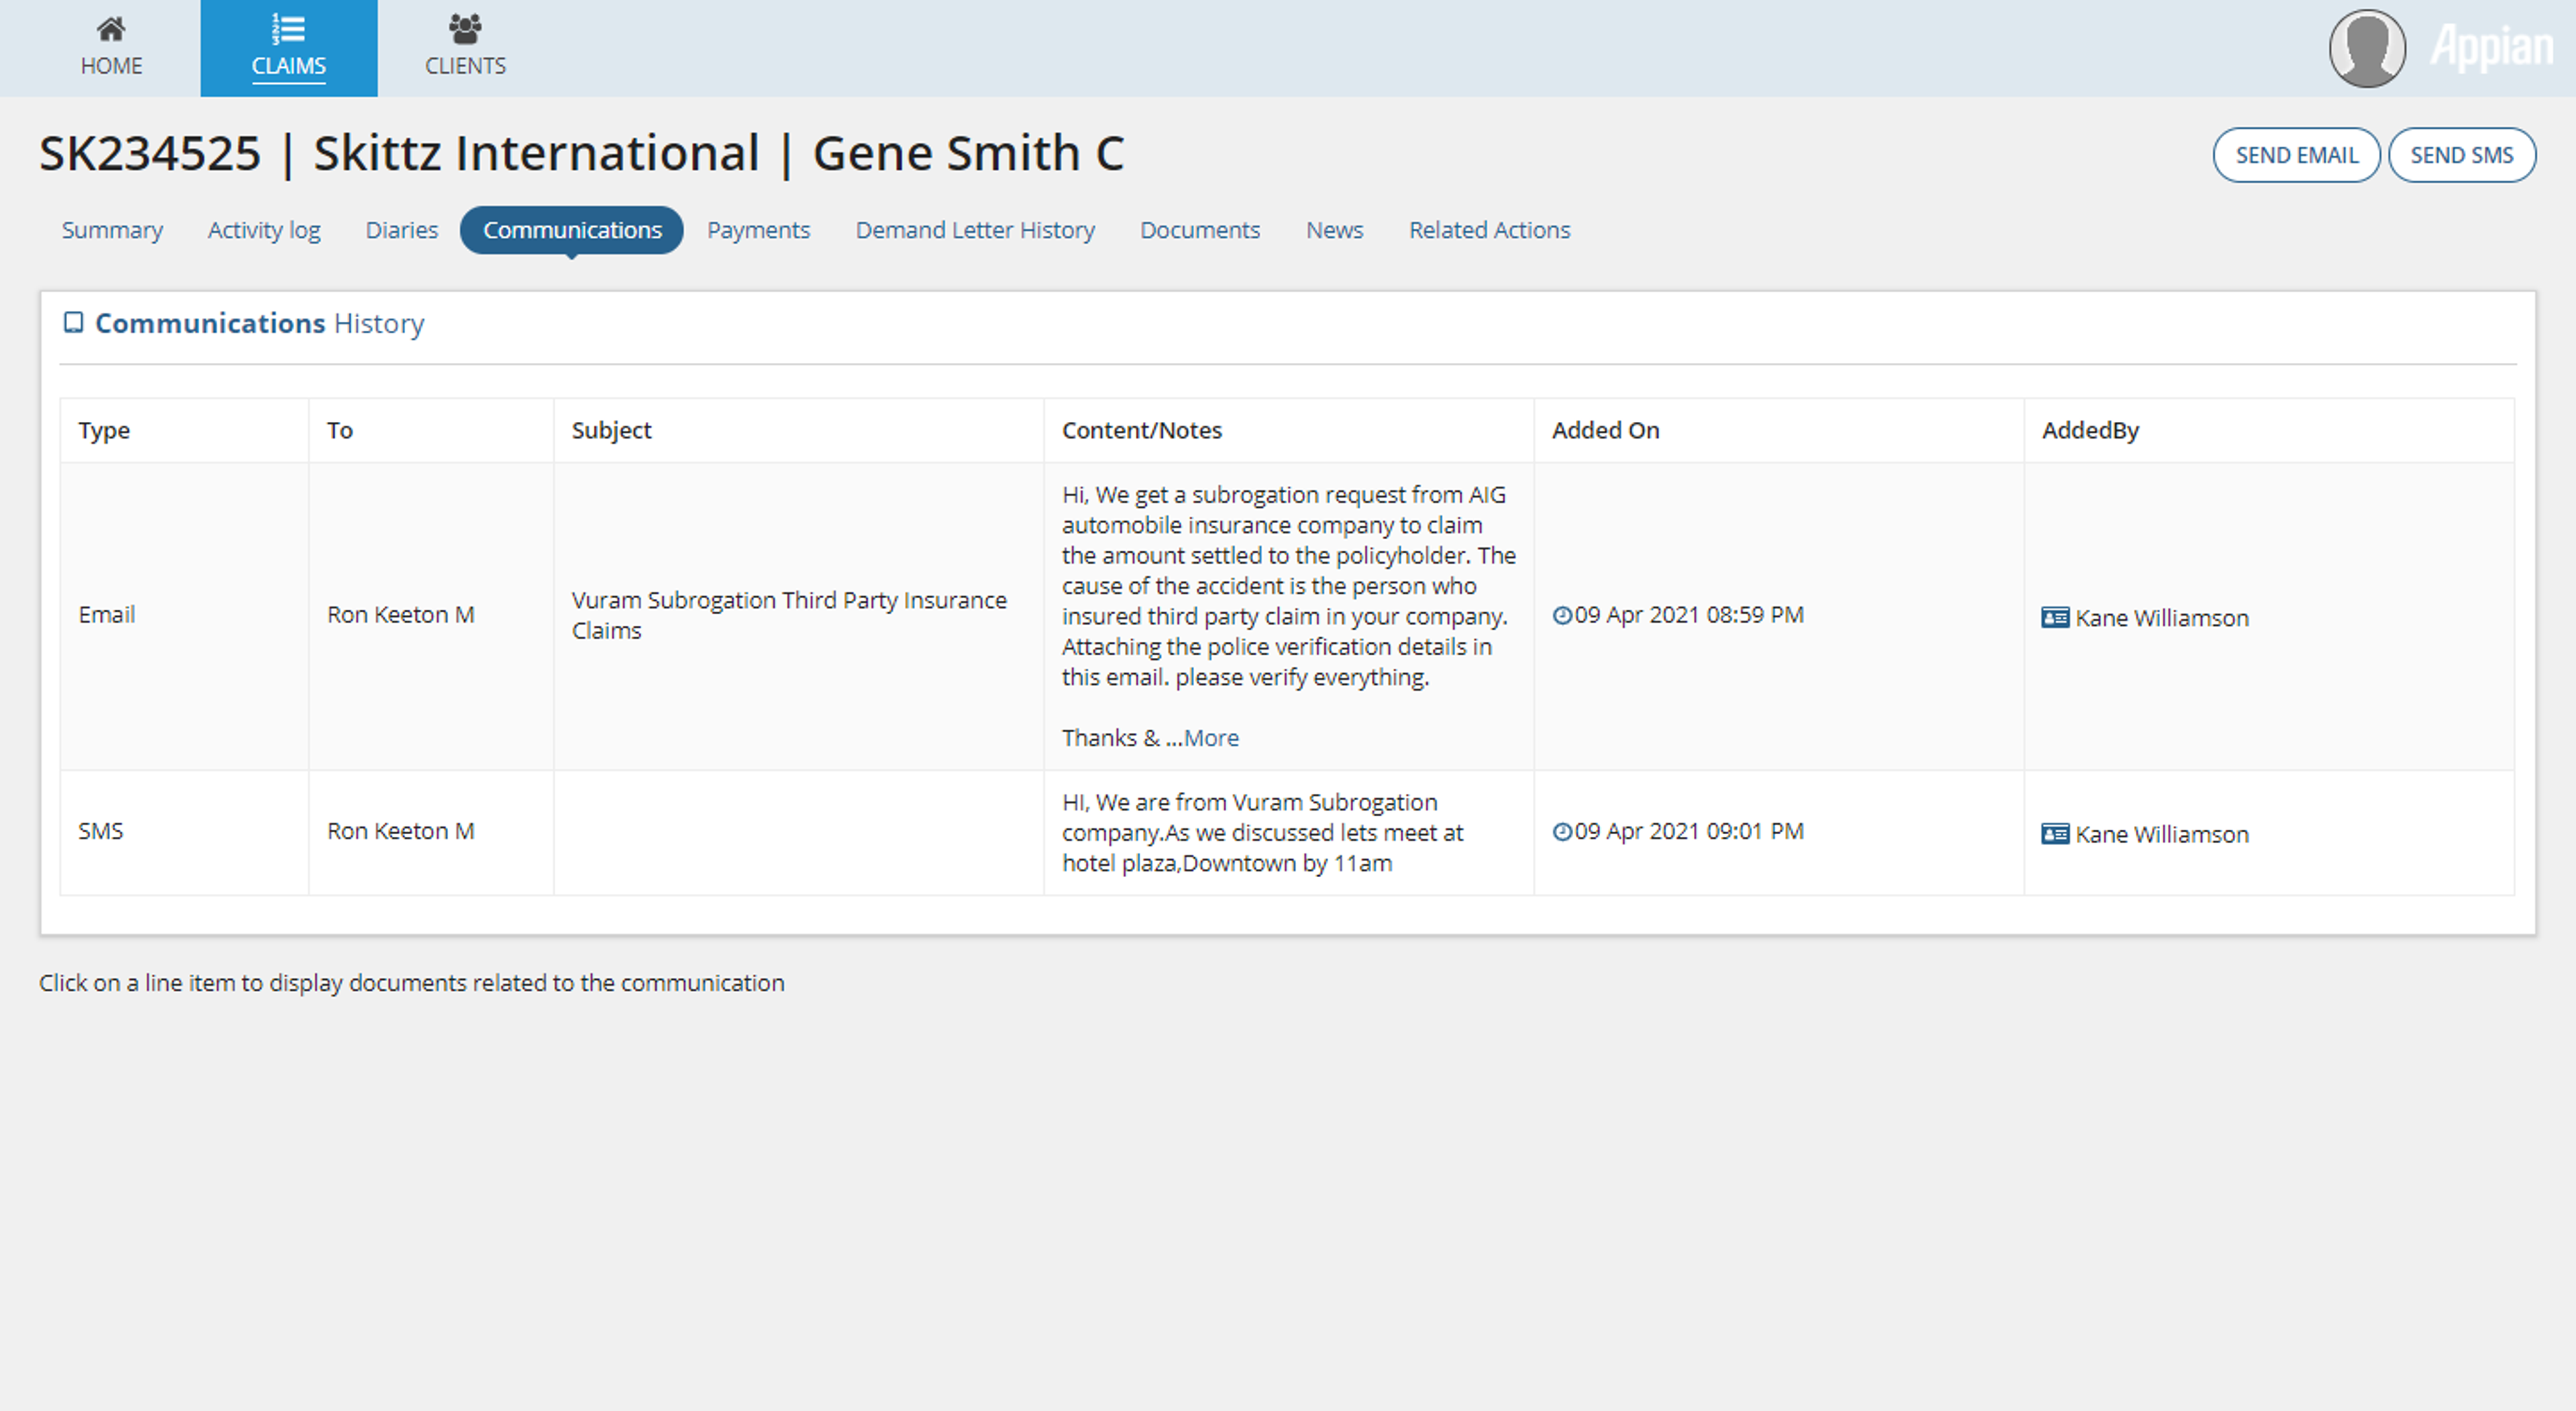2576x1411 pixels.
Task: Switch to the CLIENTS navigation label
Action: 465,66
